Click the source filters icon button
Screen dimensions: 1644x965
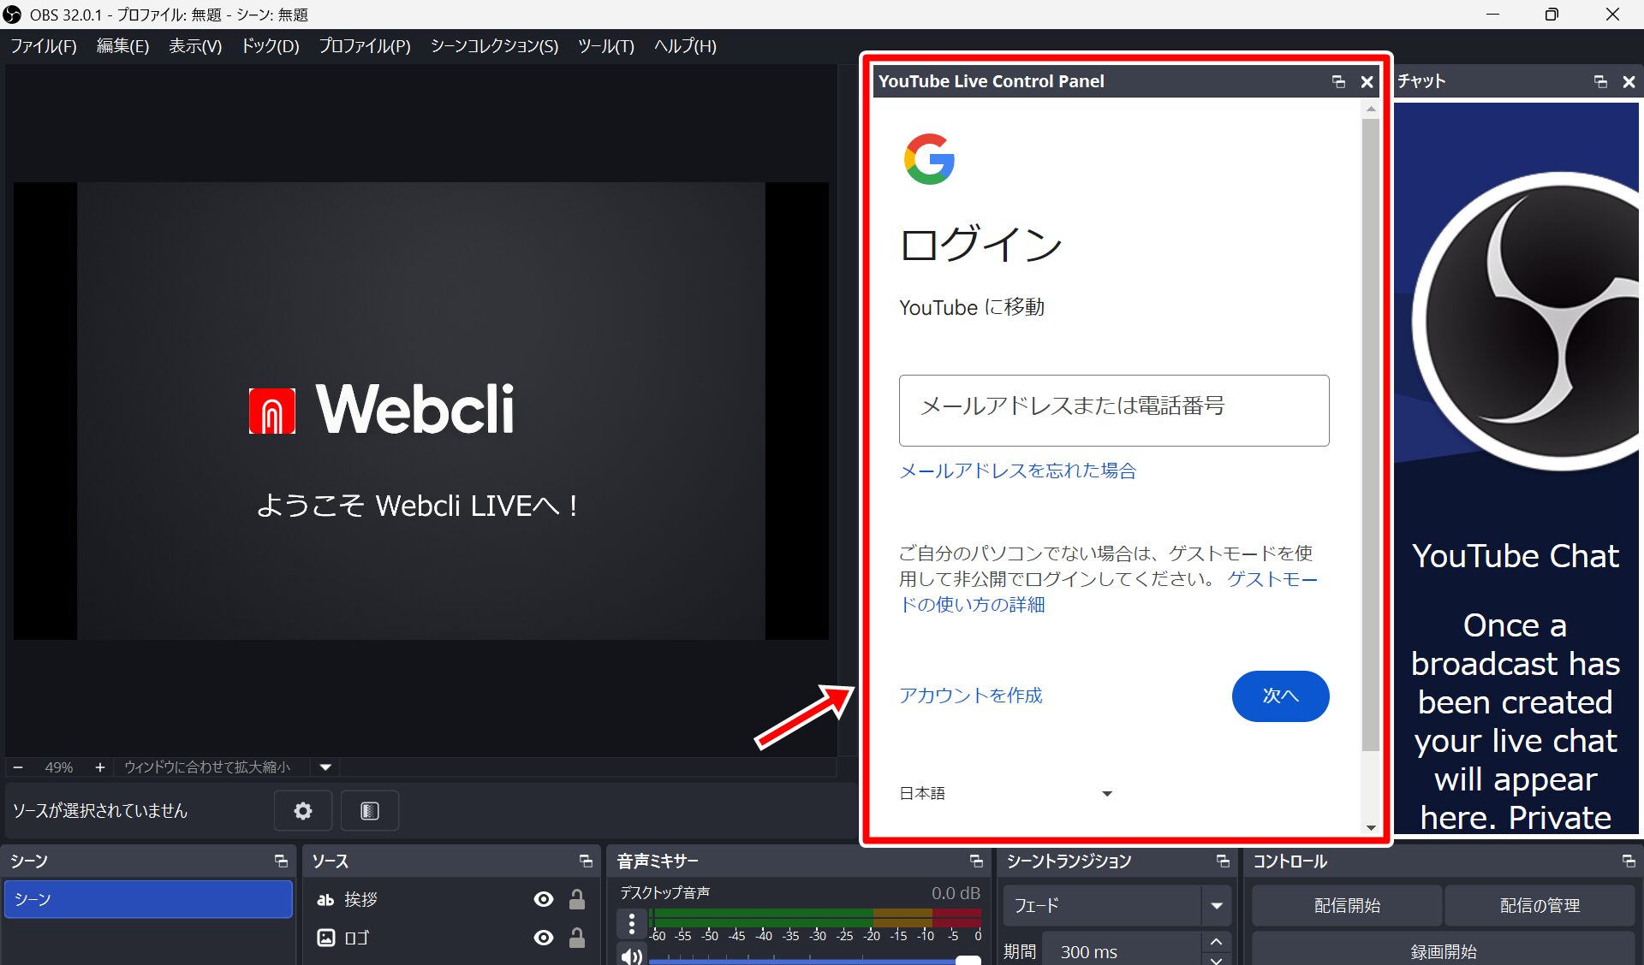(370, 810)
